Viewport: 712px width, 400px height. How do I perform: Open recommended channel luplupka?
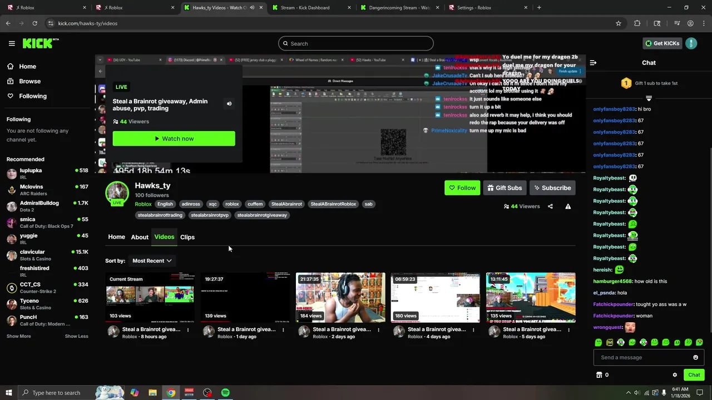pyautogui.click(x=47, y=173)
